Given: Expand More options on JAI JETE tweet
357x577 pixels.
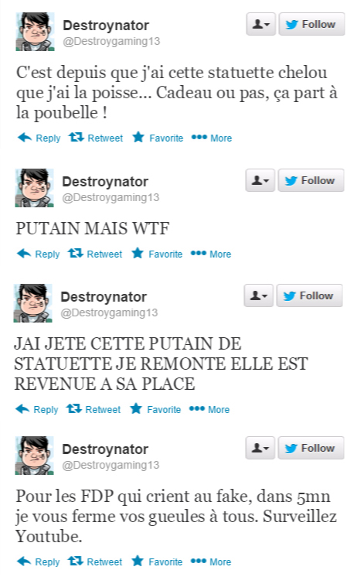Looking at the screenshot, I should click(x=209, y=409).
